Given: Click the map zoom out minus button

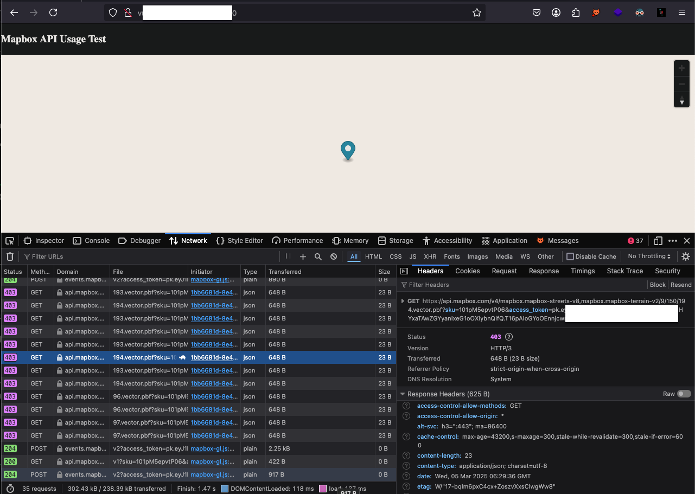Looking at the screenshot, I should [681, 84].
